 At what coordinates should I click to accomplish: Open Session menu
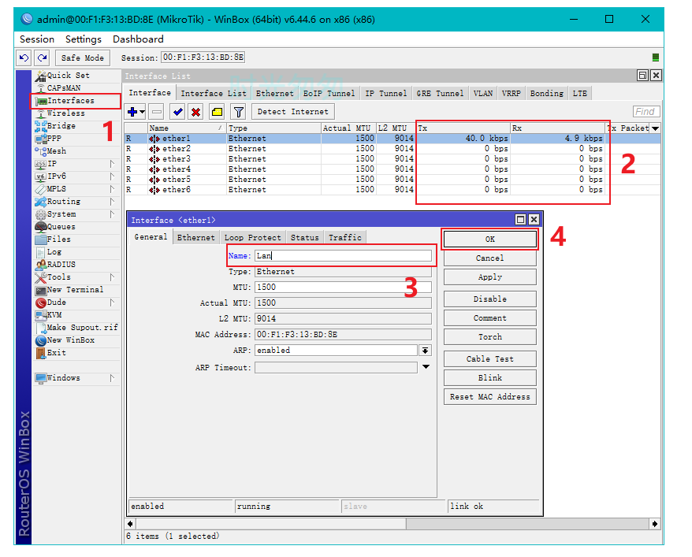37,39
